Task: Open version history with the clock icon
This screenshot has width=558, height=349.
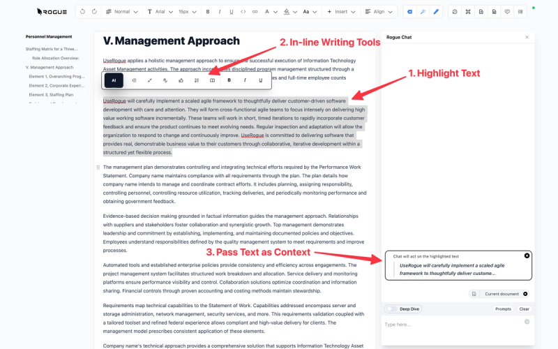Action: [x=455, y=12]
